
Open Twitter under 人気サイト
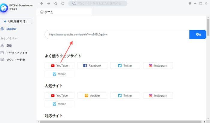[125, 95]
